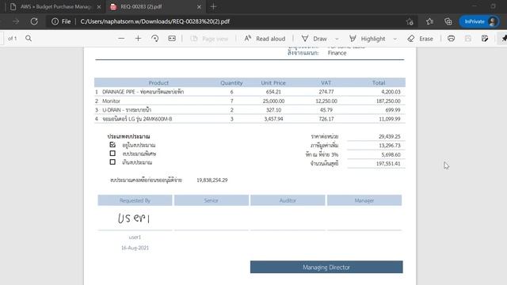Pin the PDF toolbar icon
The image size is (507, 285).
[x=504, y=39]
